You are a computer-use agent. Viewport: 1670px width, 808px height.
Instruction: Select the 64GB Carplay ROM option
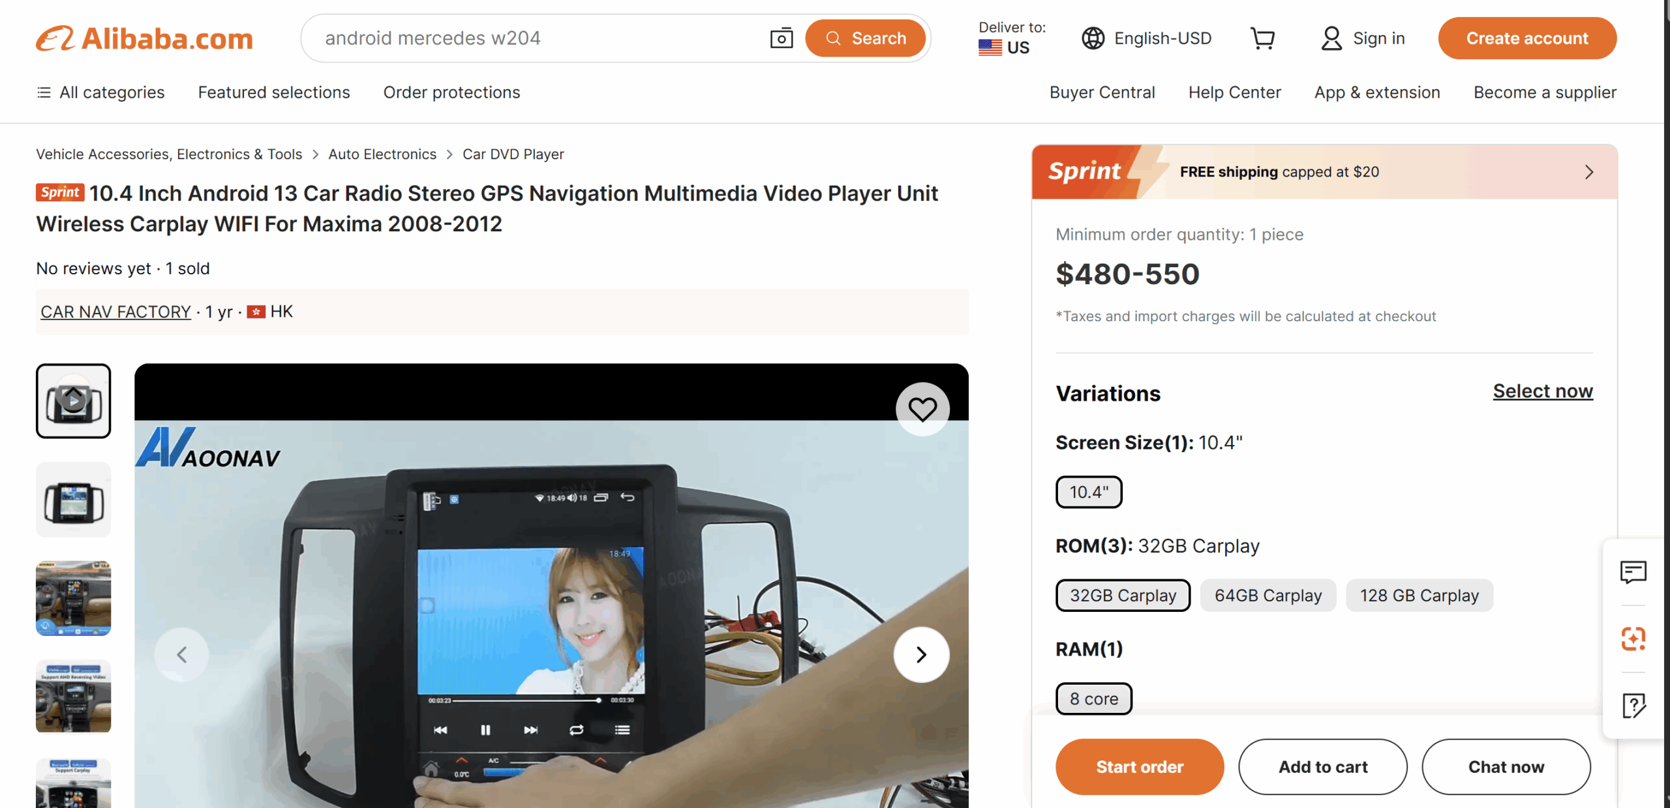1268,596
